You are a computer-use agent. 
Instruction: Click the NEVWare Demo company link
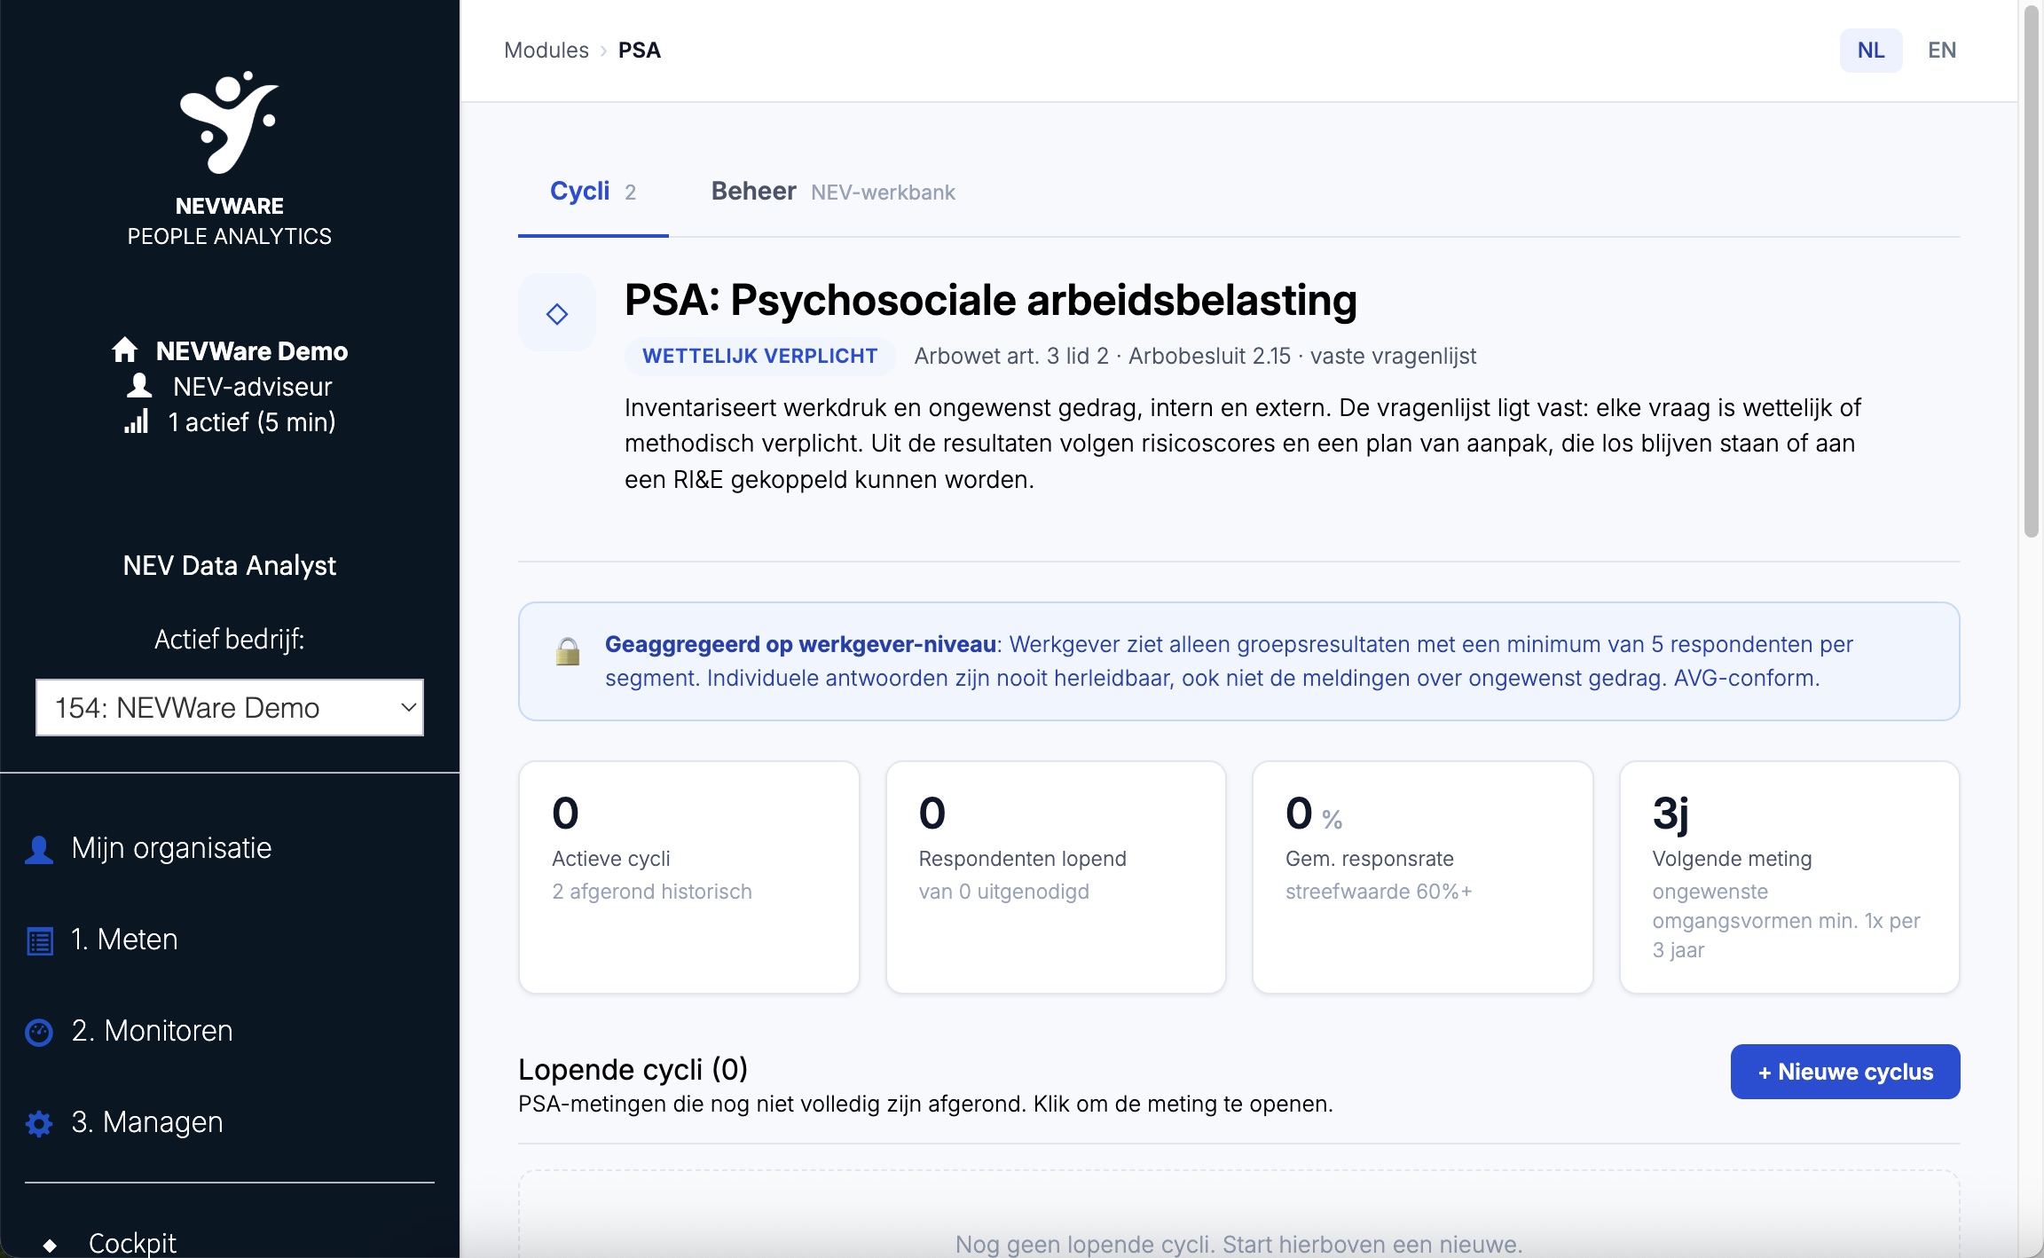click(252, 351)
